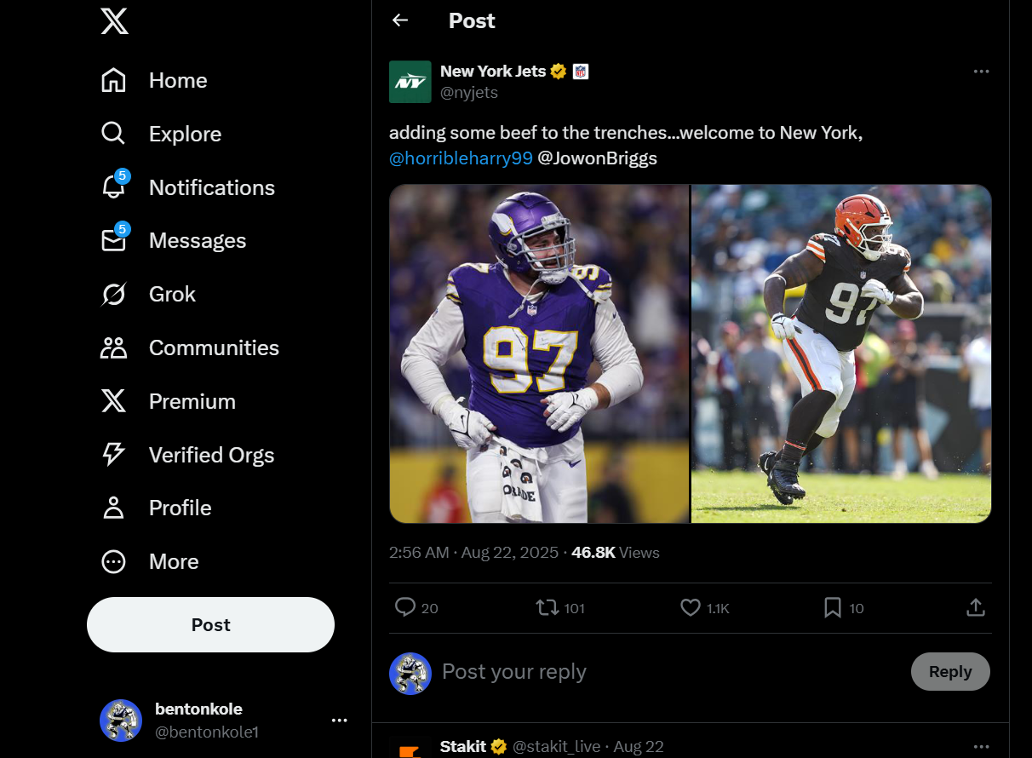The height and width of the screenshot is (758, 1032).
Task: Click the @horribleharry99 mention link
Action: coord(461,158)
